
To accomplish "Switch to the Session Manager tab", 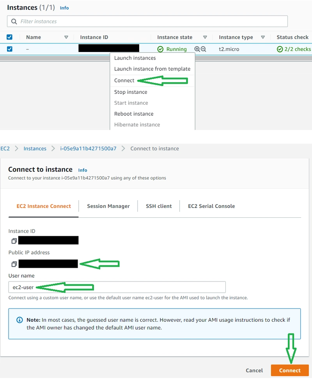I will click(108, 206).
